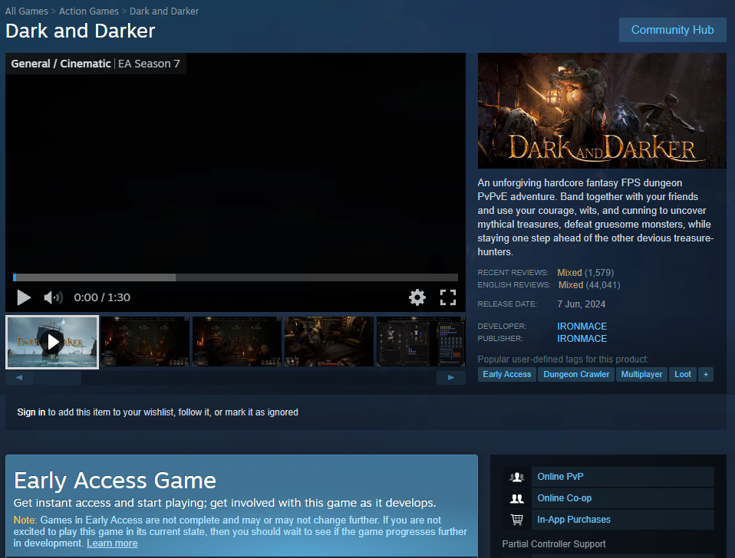
Task: Click the Online PvP feature link
Action: 622,477
